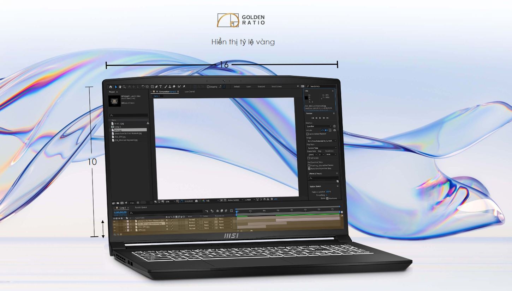Open the Full resolution dropdown in viewer

point(212,201)
